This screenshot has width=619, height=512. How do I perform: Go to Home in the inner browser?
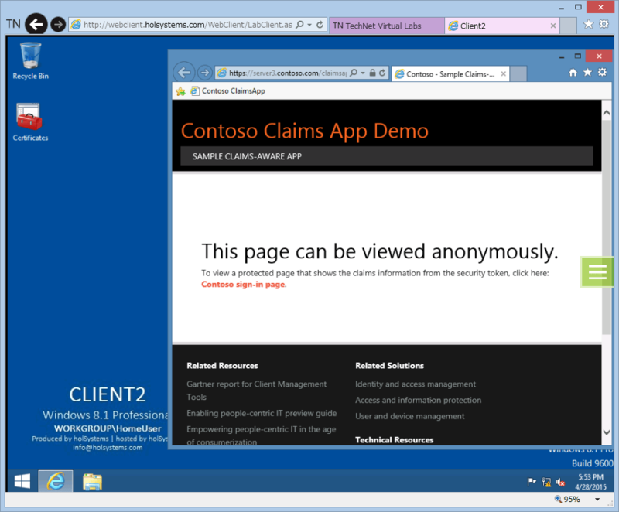(573, 72)
